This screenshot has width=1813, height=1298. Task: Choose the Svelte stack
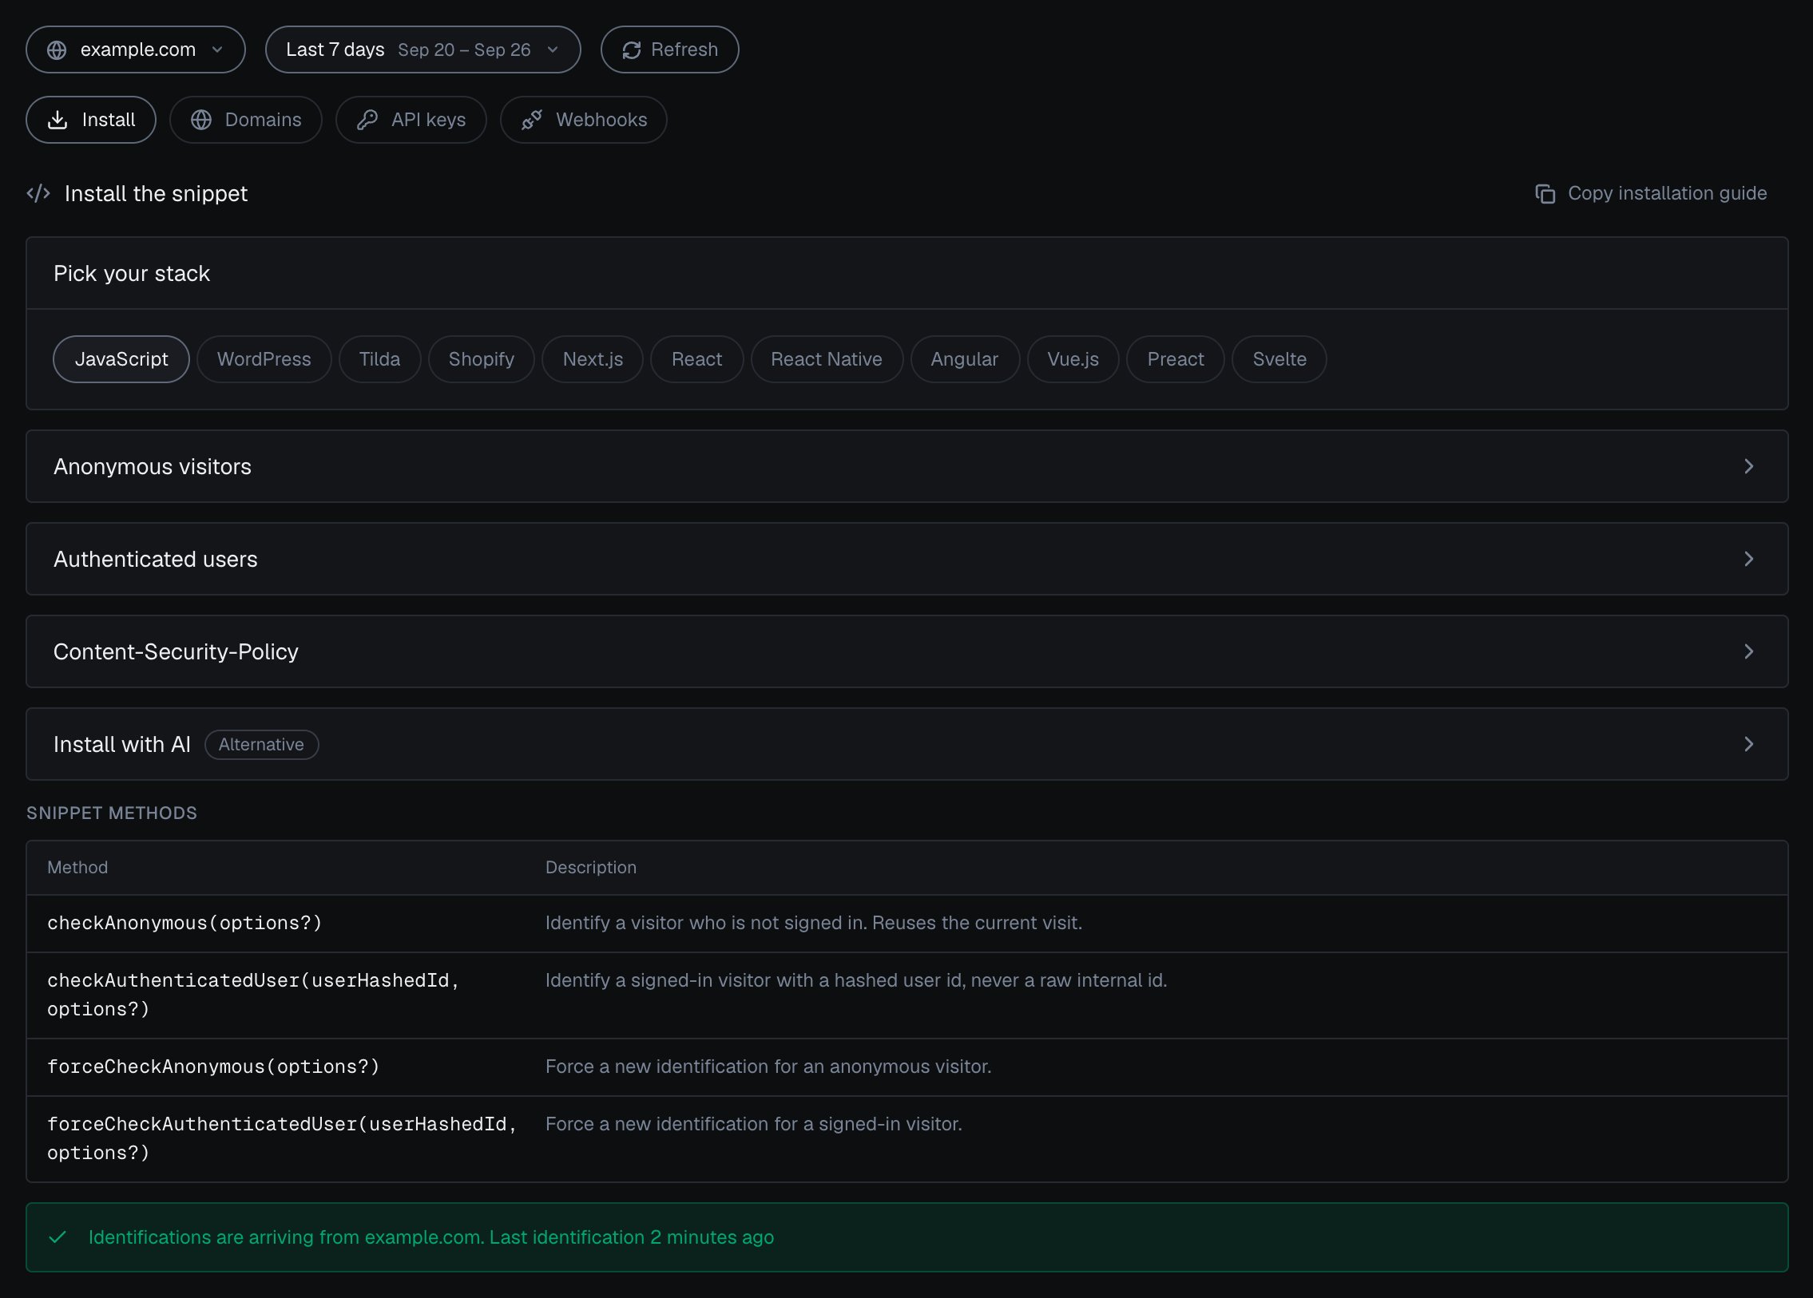point(1279,359)
